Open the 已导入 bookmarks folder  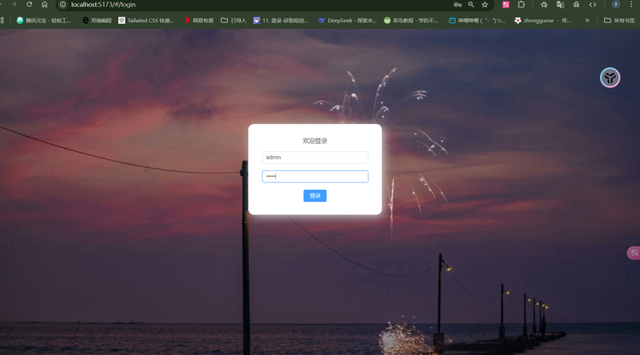coord(234,20)
